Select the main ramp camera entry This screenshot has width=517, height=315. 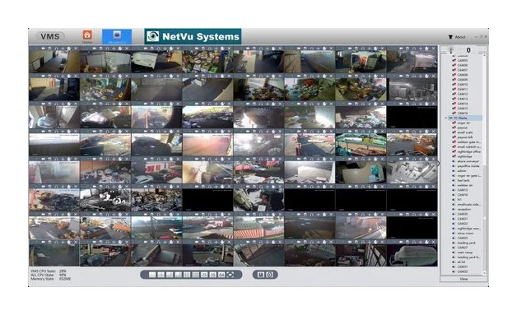coord(465,252)
